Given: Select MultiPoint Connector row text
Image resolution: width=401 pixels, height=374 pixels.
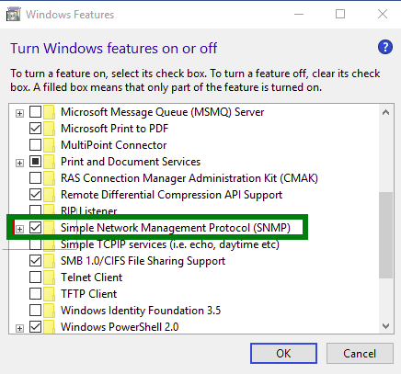Looking at the screenshot, I should [114, 145].
